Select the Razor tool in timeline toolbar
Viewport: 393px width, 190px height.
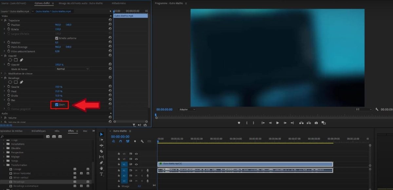101,151
